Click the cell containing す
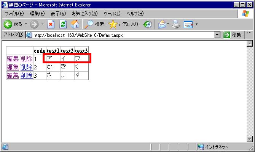The width and height of the screenshot is (255, 152). click(x=81, y=75)
